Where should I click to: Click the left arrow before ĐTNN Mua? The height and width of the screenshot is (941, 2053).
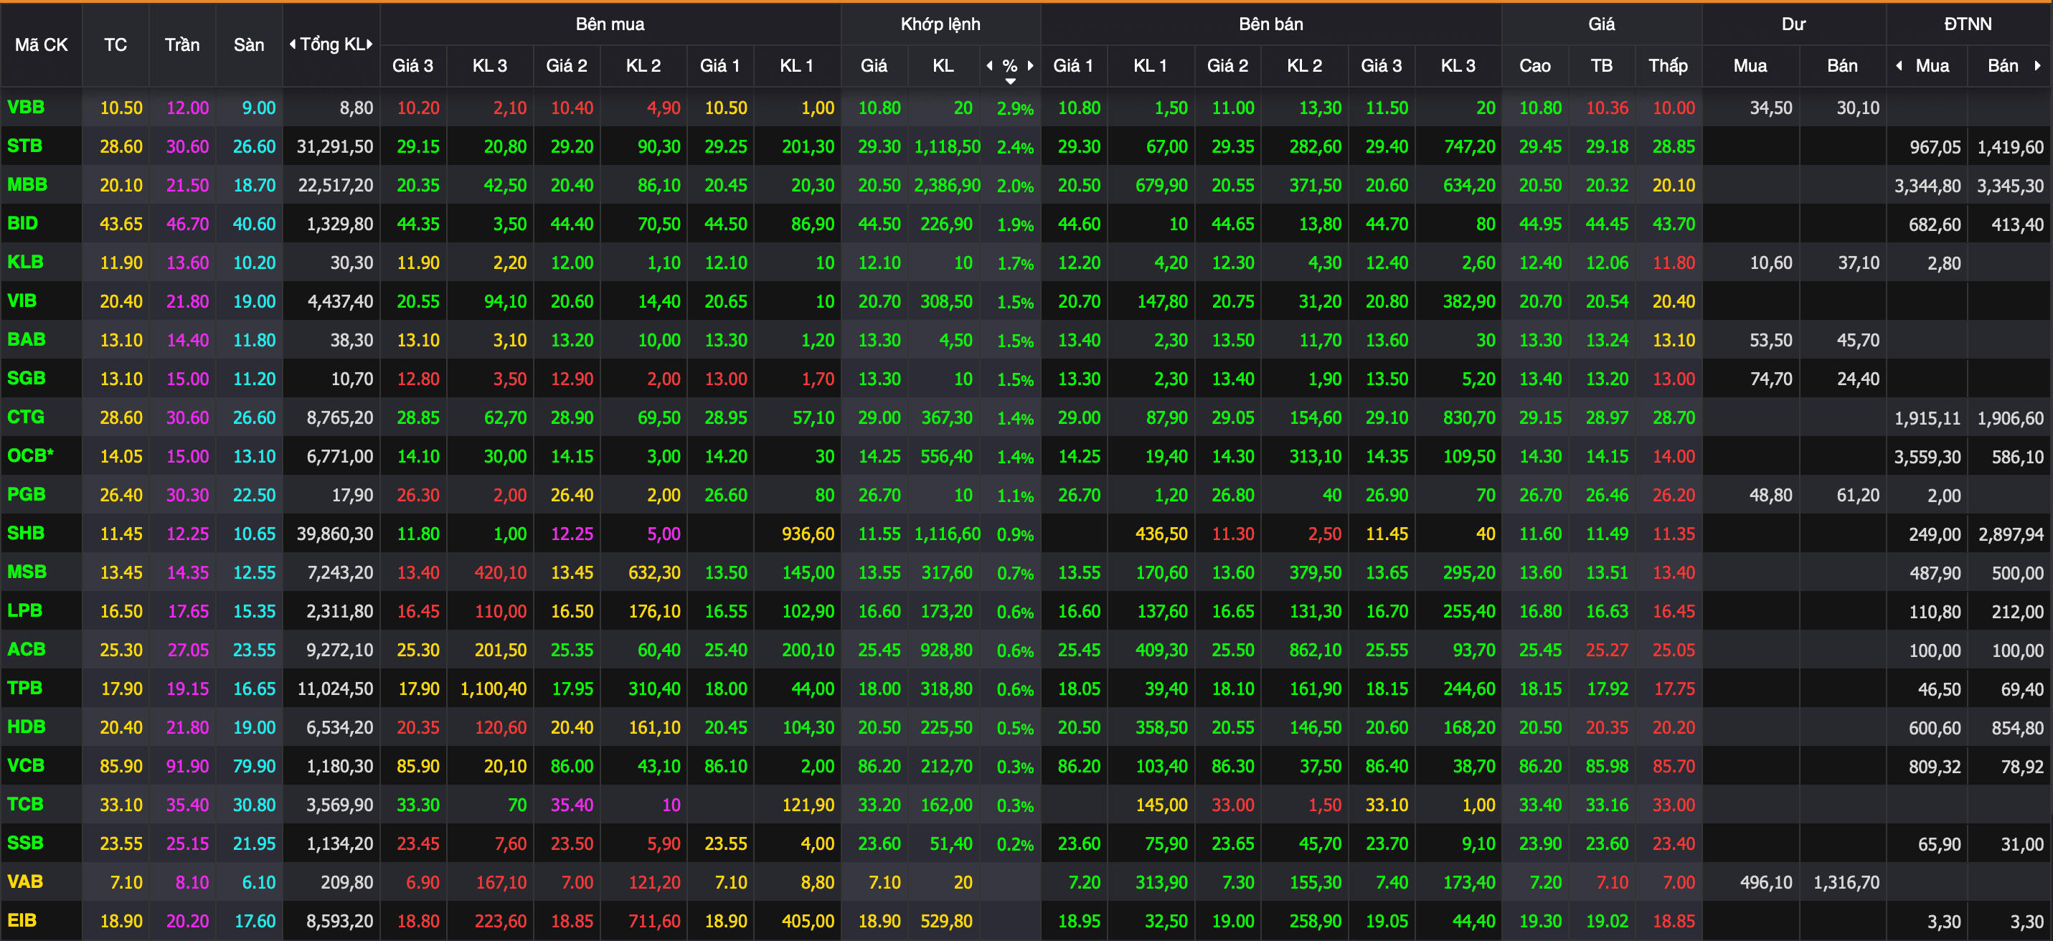[1899, 66]
